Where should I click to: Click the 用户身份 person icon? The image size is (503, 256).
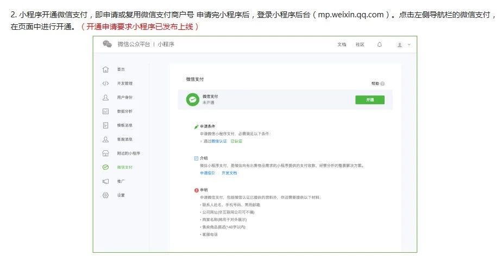pos(105,97)
